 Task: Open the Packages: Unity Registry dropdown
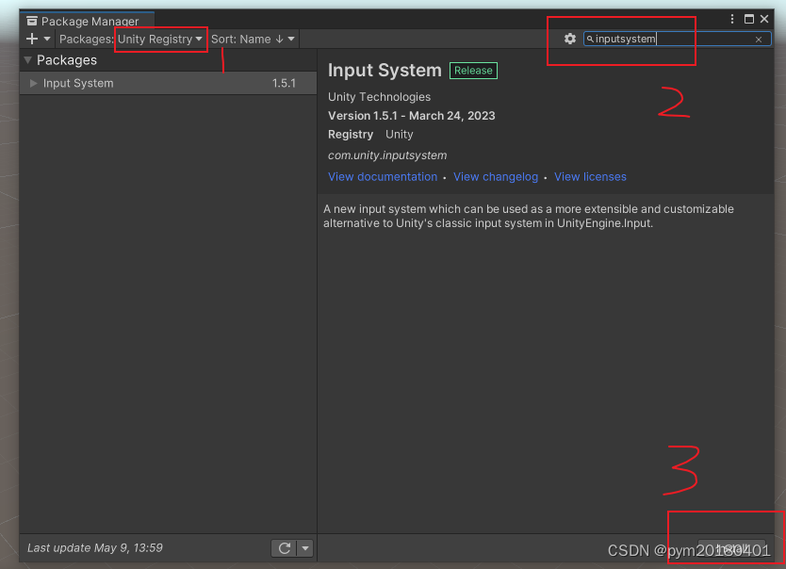tap(130, 39)
